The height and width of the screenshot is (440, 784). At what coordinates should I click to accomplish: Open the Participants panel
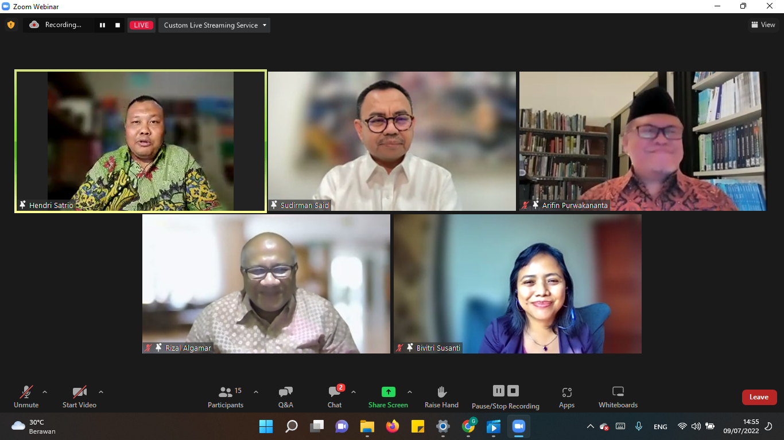pos(226,397)
